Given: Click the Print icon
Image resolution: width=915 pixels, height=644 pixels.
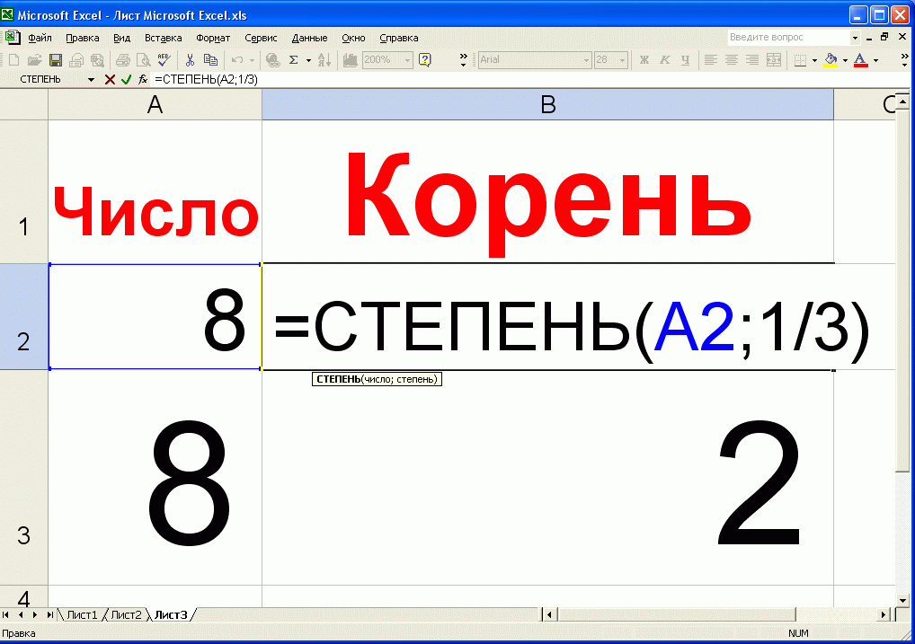Looking at the screenshot, I should click(x=122, y=59).
